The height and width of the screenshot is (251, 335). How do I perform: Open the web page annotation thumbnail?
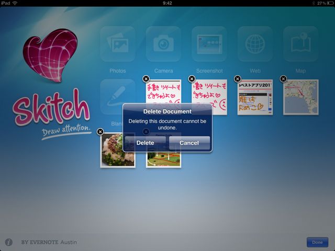(255, 97)
